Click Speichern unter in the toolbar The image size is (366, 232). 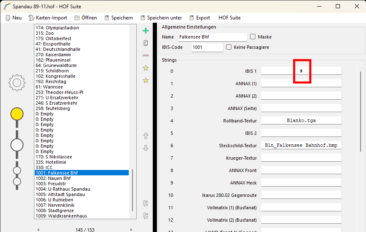tap(161, 18)
